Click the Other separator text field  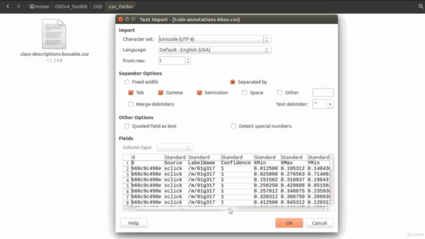[323, 92]
